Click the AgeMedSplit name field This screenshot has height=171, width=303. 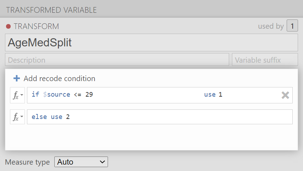(x=151, y=43)
